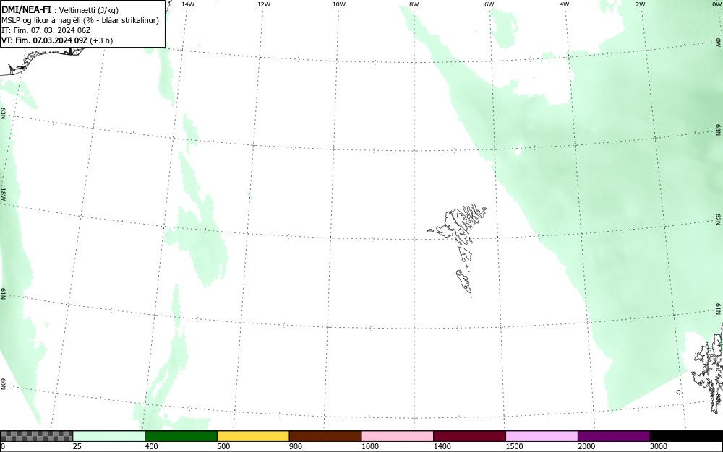Screen dimensions: 723x452
Task: Click the legend value '400'
Action: pyautogui.click(x=151, y=446)
